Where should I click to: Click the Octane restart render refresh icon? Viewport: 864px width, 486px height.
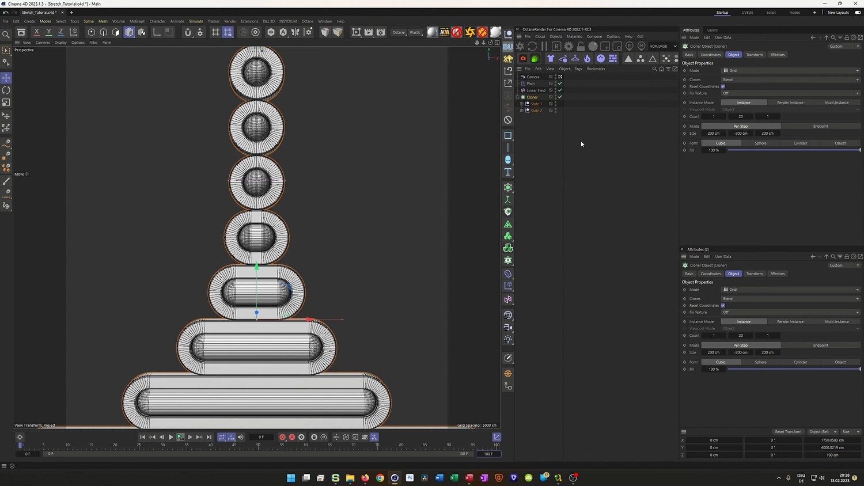pos(532,46)
